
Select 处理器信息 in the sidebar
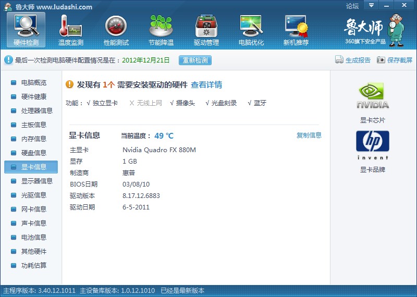pos(36,110)
